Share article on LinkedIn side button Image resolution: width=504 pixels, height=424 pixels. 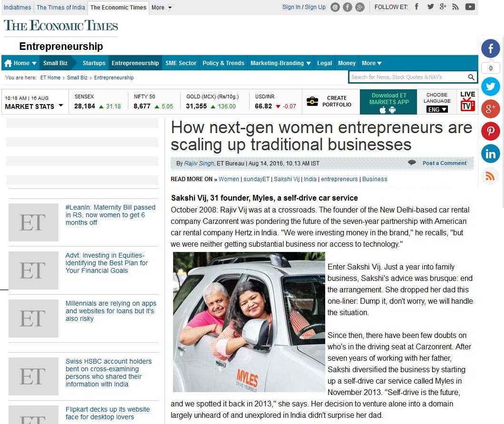click(x=491, y=154)
